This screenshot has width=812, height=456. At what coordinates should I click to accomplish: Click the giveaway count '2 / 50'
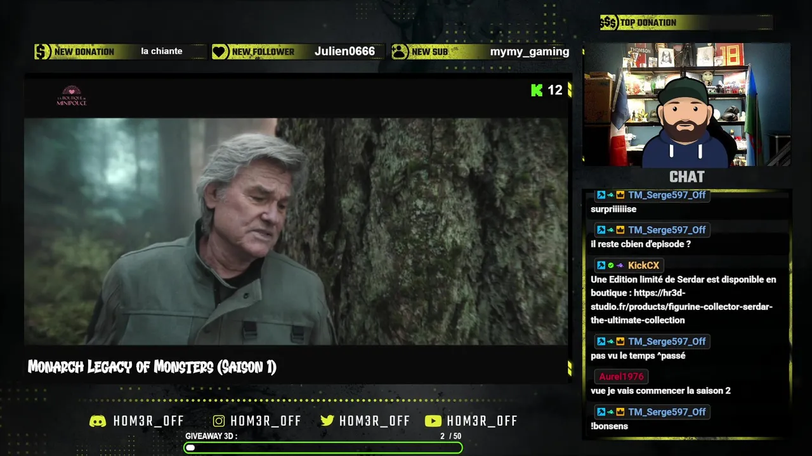click(450, 436)
